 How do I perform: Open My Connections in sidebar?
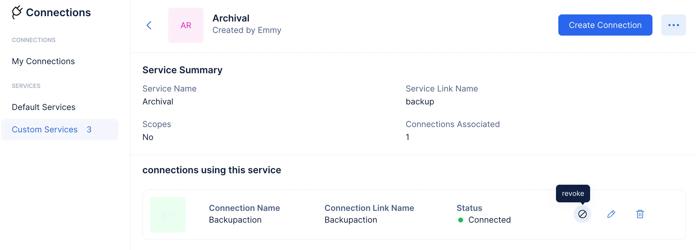(43, 61)
